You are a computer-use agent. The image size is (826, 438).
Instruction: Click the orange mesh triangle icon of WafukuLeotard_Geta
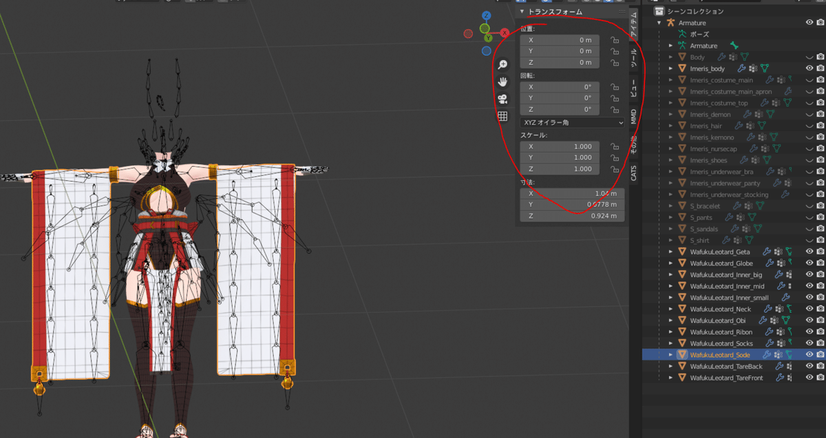click(682, 252)
